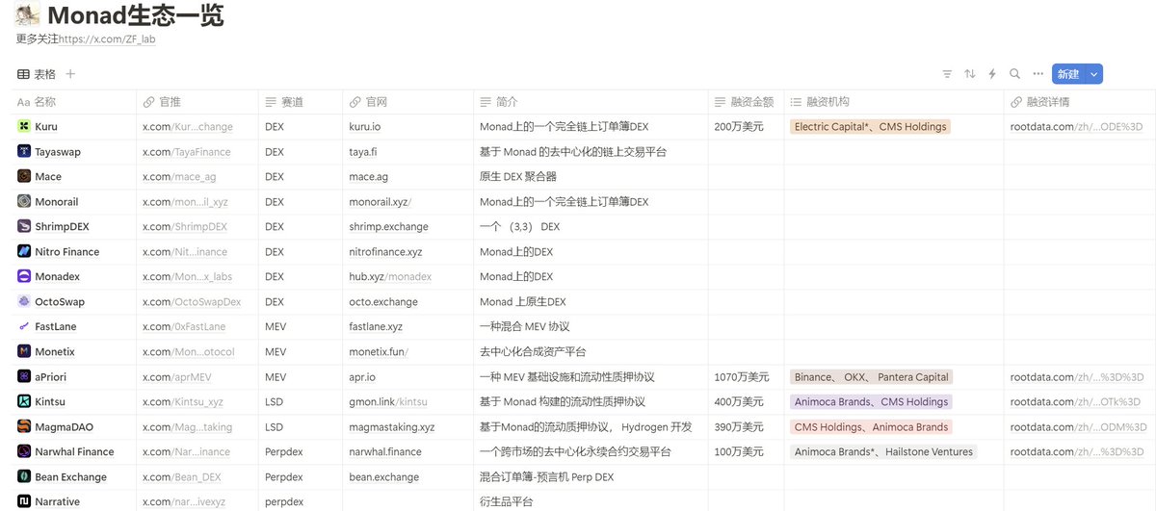Open the bean.exchange website link

pos(385,476)
